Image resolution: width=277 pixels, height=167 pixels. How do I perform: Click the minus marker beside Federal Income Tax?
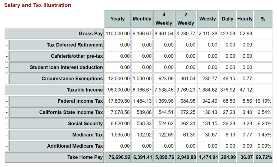7,101
